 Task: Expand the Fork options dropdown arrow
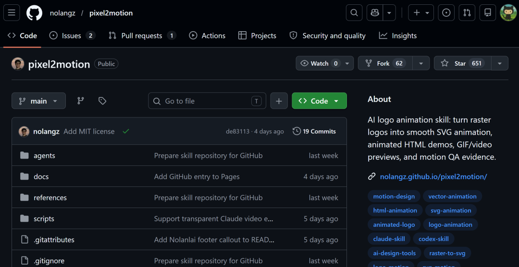coord(421,63)
